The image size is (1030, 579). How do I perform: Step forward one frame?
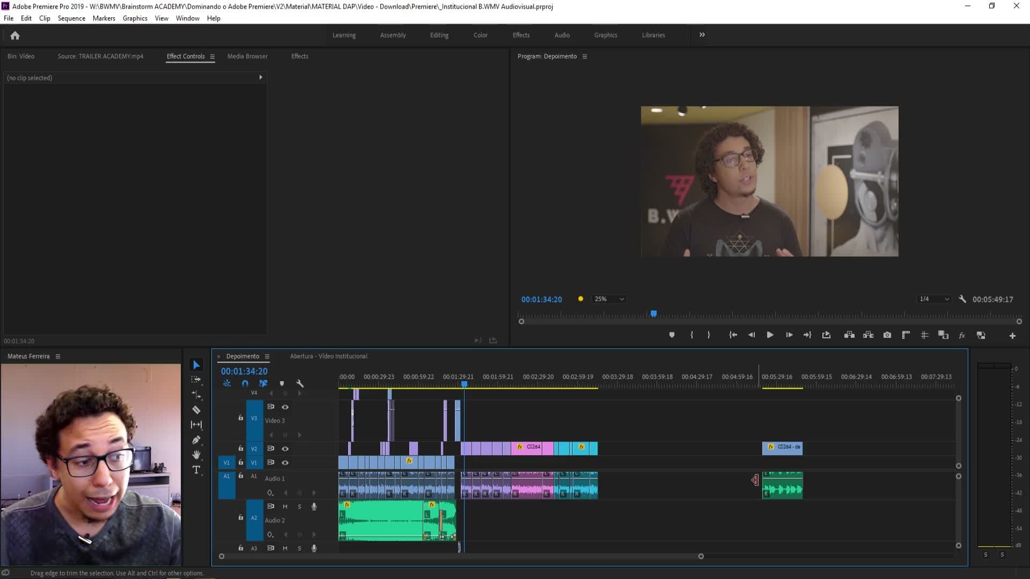pyautogui.click(x=789, y=335)
